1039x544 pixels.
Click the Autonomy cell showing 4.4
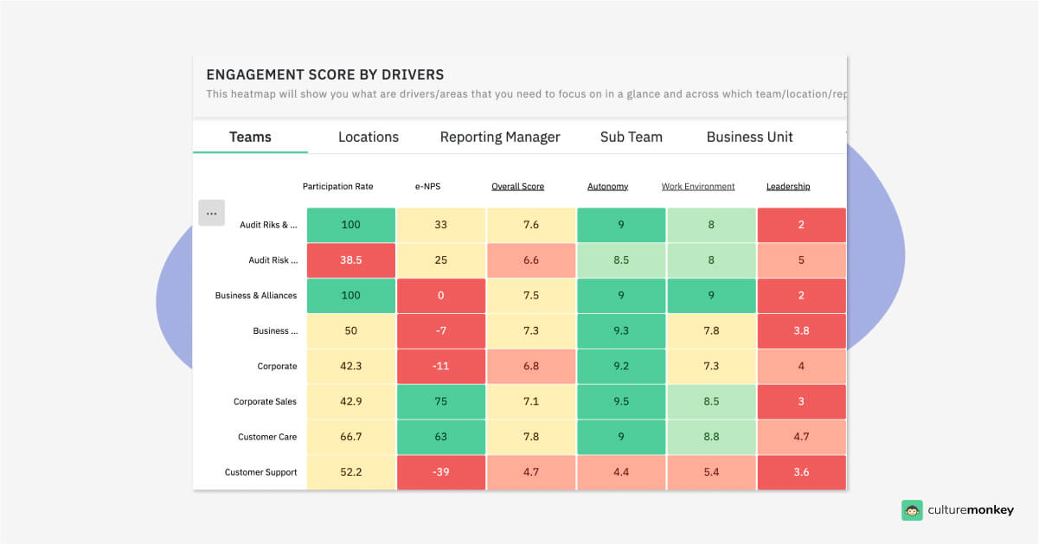(621, 472)
